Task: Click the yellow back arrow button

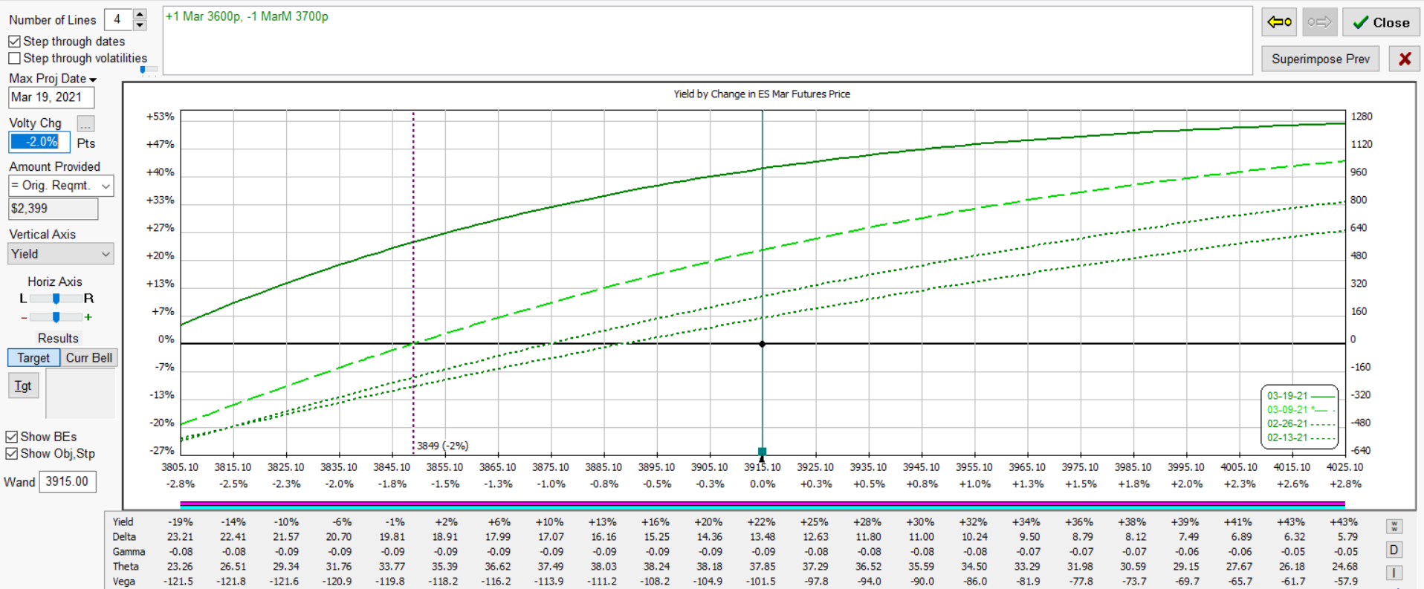Action: tap(1279, 22)
